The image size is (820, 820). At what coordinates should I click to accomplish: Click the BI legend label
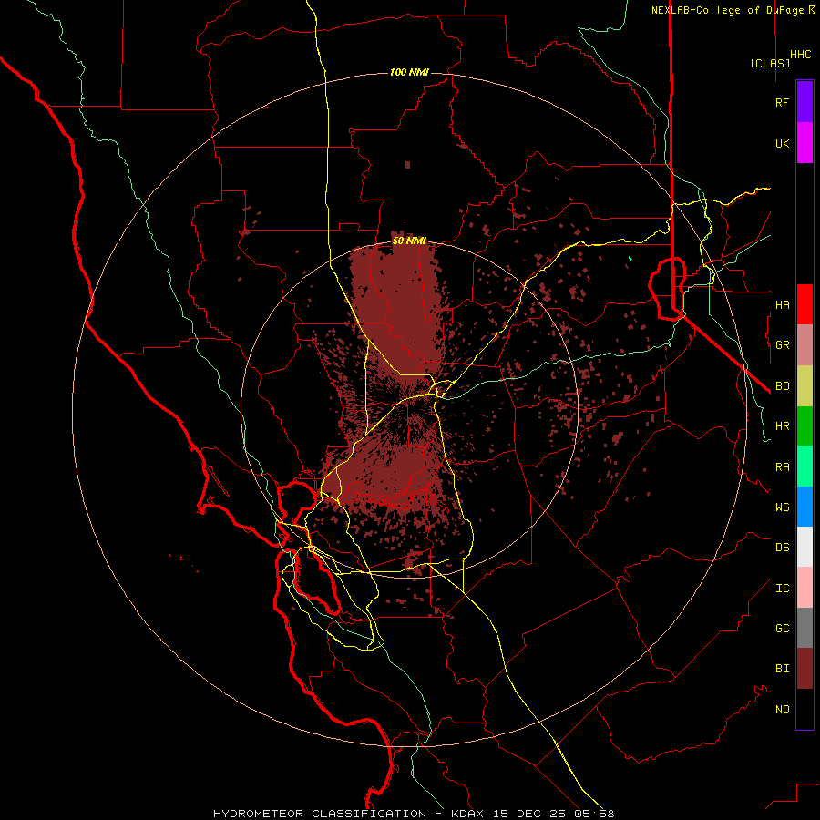point(782,669)
